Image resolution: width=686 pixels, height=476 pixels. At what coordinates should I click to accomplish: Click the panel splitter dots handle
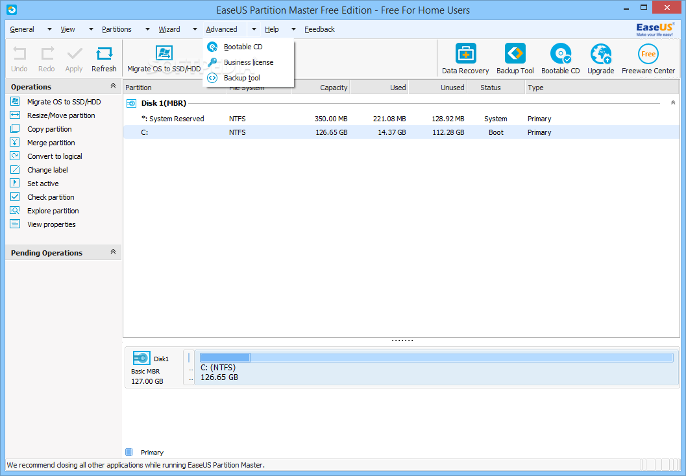point(402,340)
